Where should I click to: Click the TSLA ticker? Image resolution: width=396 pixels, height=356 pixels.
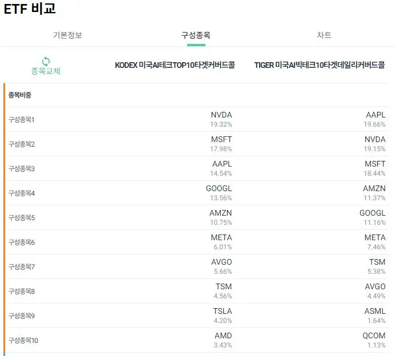223,311
